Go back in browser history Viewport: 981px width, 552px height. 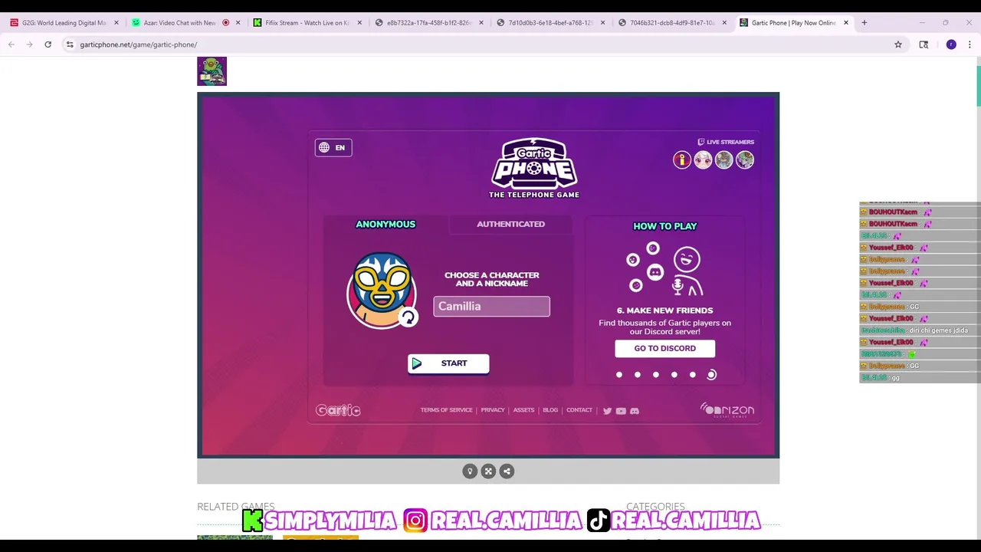[x=11, y=44]
